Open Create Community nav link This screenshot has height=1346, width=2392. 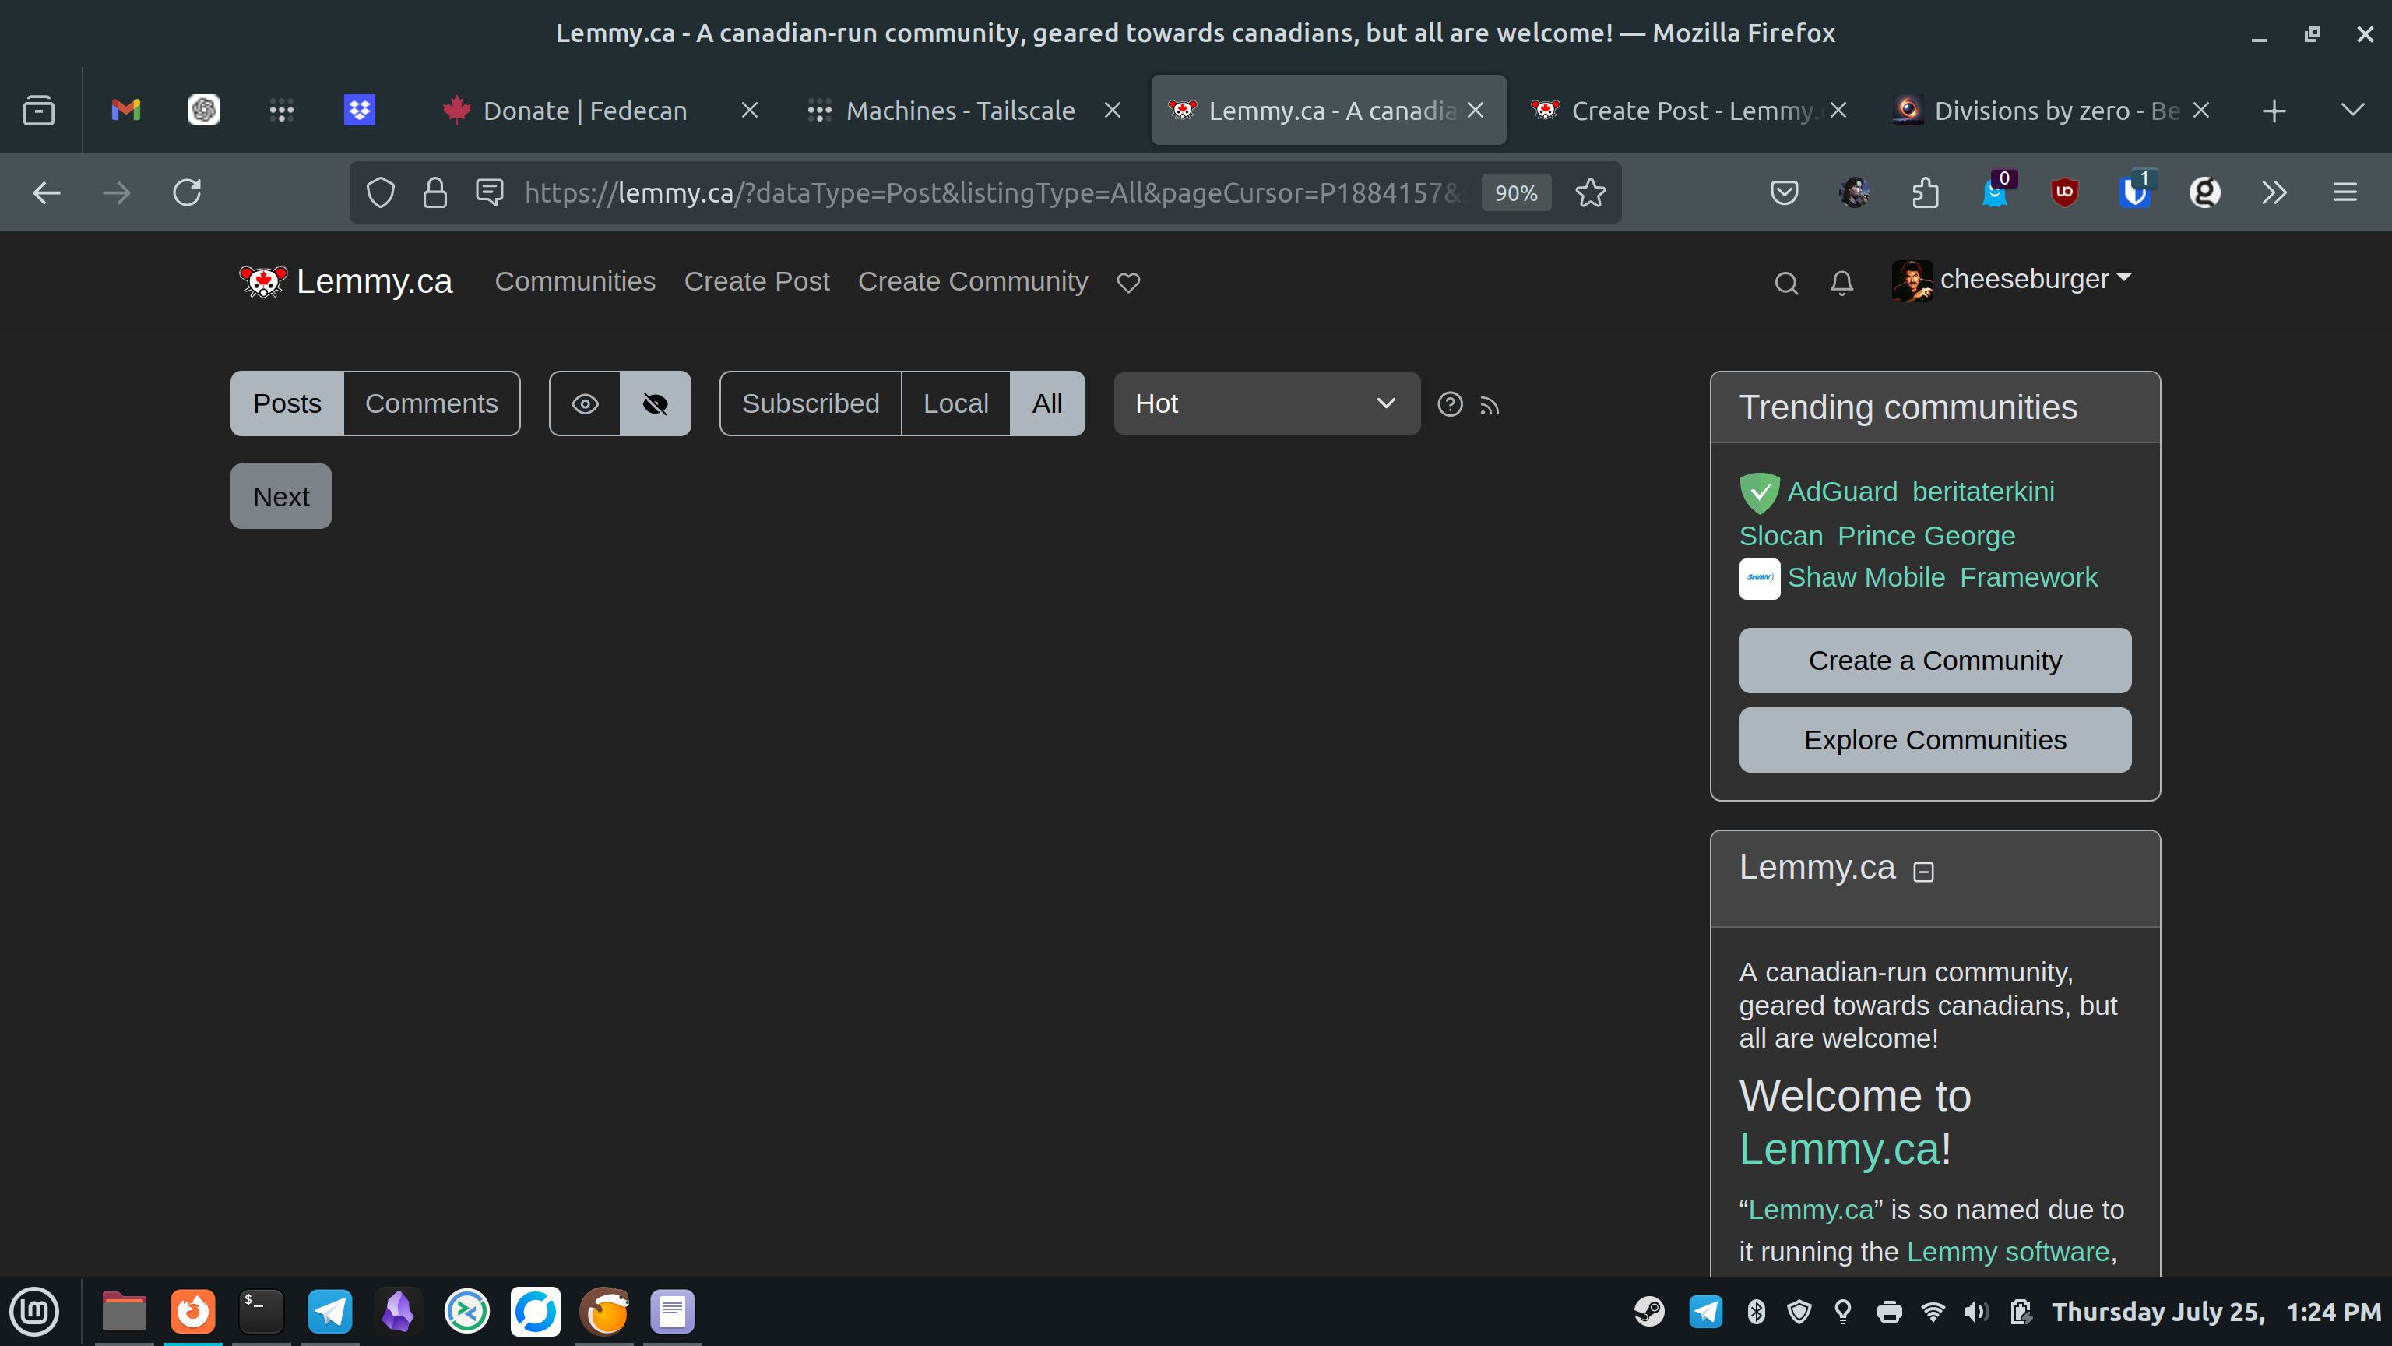[973, 281]
